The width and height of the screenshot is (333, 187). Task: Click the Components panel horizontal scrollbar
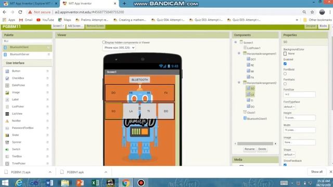(255, 144)
